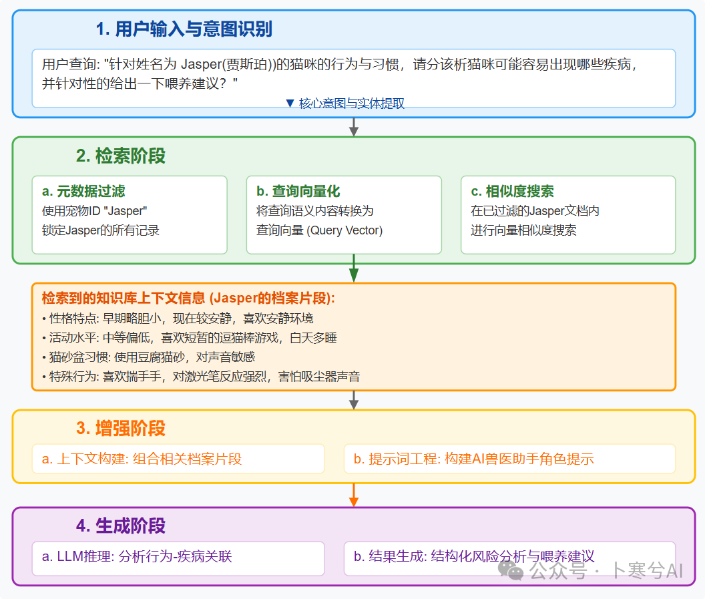Click the 检索到的知识库上下文信息 title
Viewport: 705px width, 599px height.
(x=188, y=298)
